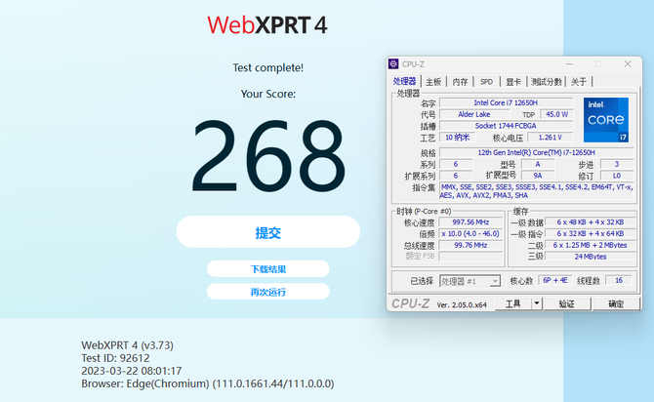Open the 测试分数 tab in CPU-Z
Viewport: 654px width, 402px height.
[x=547, y=82]
